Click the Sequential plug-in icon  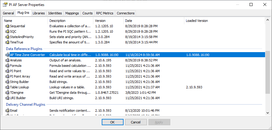pos(7,26)
